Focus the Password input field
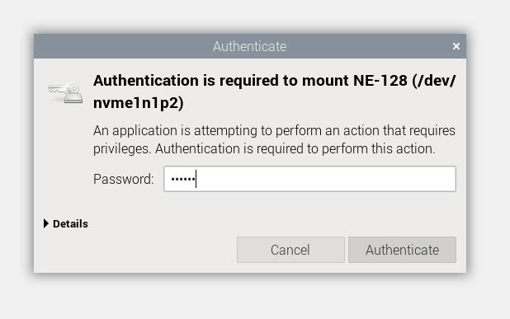Image resolution: width=510 pixels, height=319 pixels. 309,179
